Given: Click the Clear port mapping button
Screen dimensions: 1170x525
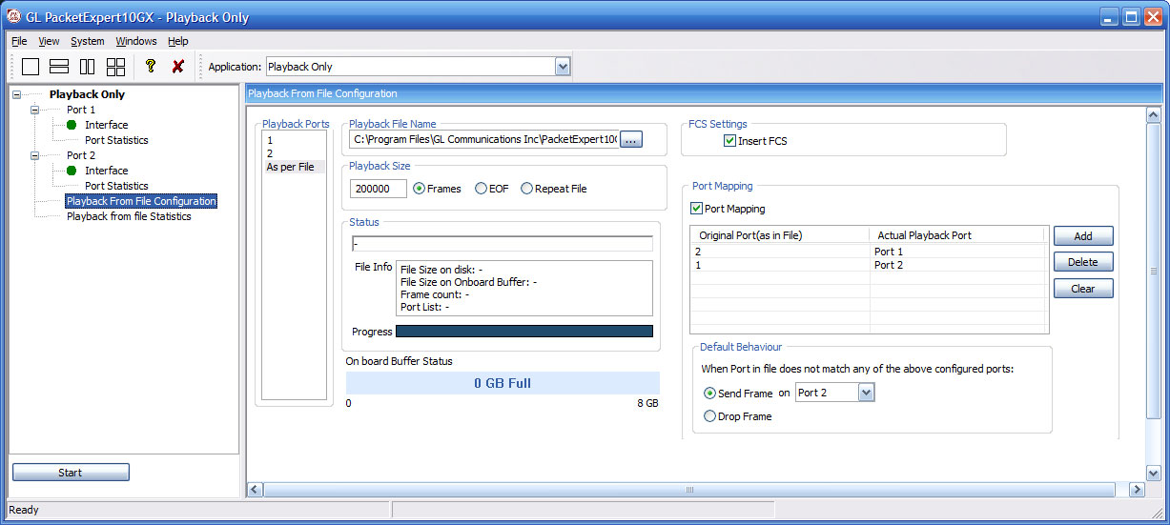Looking at the screenshot, I should (x=1083, y=289).
